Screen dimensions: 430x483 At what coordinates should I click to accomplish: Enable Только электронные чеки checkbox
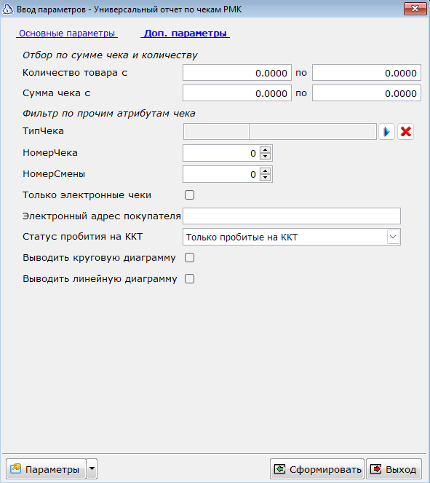coord(189,195)
